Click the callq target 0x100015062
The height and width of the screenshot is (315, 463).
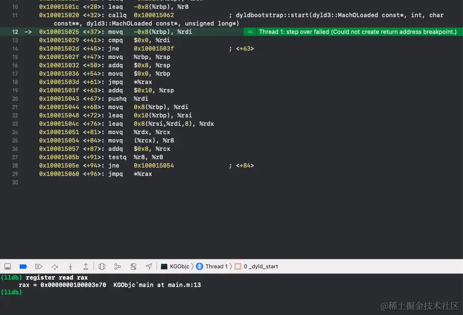click(x=154, y=15)
